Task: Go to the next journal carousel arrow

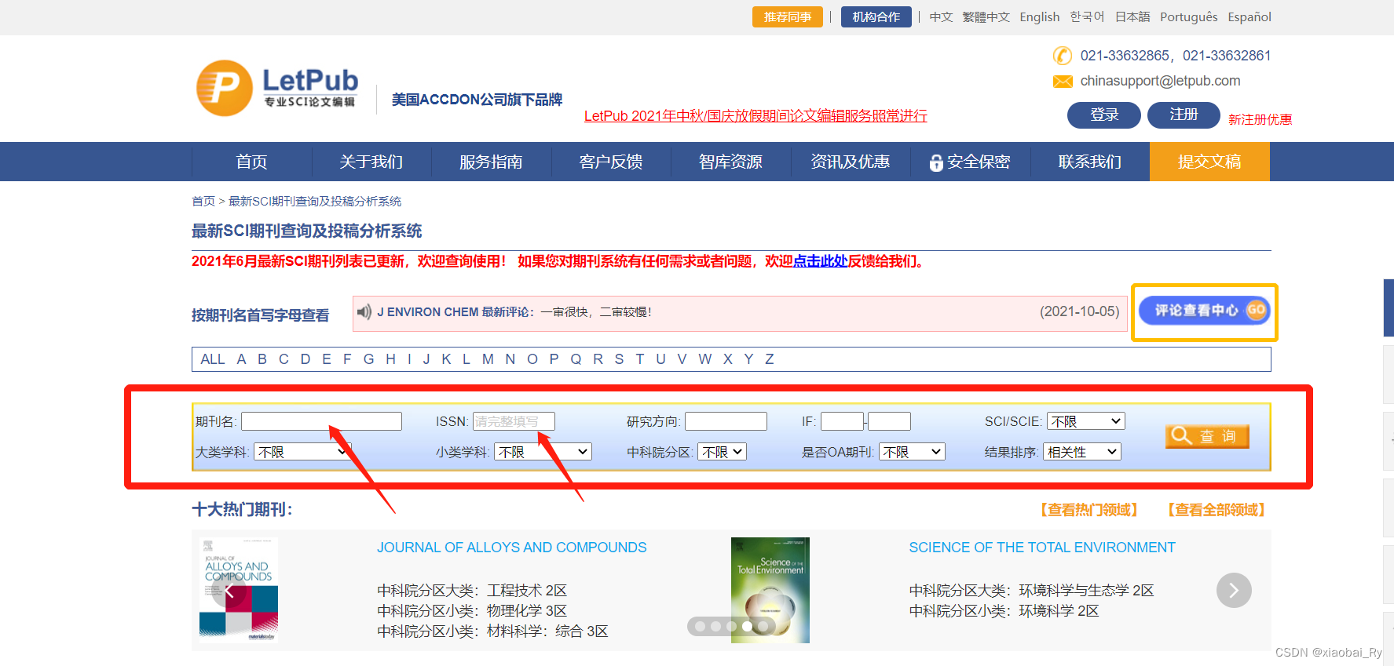Action: click(x=1234, y=590)
